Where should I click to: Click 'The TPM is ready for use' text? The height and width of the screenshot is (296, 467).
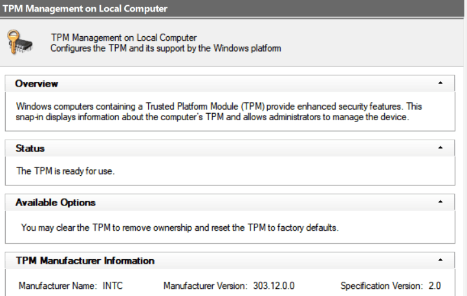click(x=65, y=171)
